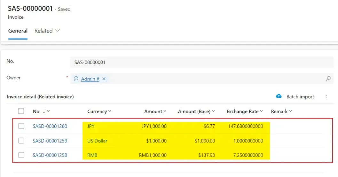The width and height of the screenshot is (338, 177).
Task: Check the box for row SASD-00001260
Action: 21,126
